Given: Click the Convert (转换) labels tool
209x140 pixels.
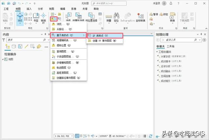Looking at the screenshot, I should (x=172, y=18).
